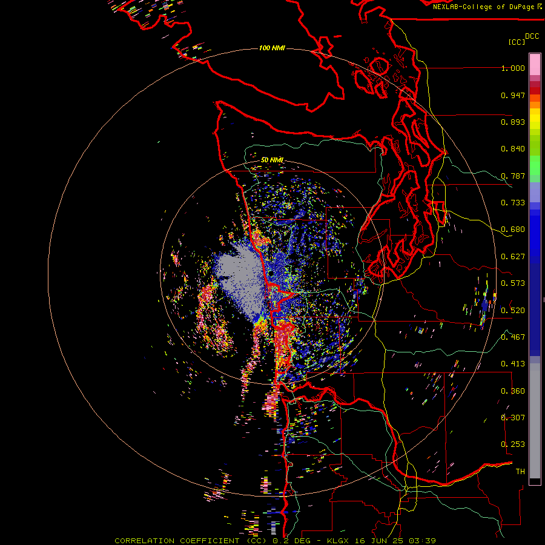Click the DCC label above the color bar

(x=532, y=36)
